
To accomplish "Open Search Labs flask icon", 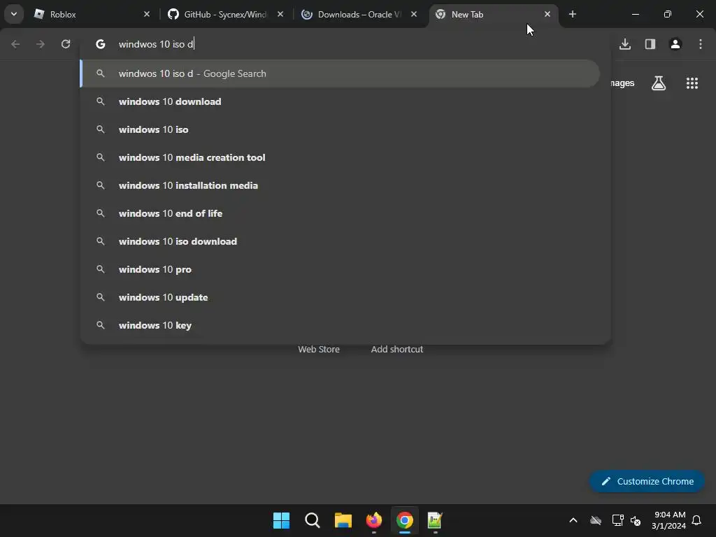I will 659,83.
